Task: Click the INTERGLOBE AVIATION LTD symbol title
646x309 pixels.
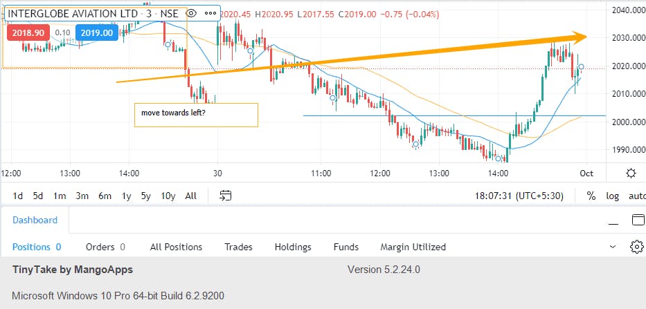Action: coord(73,13)
